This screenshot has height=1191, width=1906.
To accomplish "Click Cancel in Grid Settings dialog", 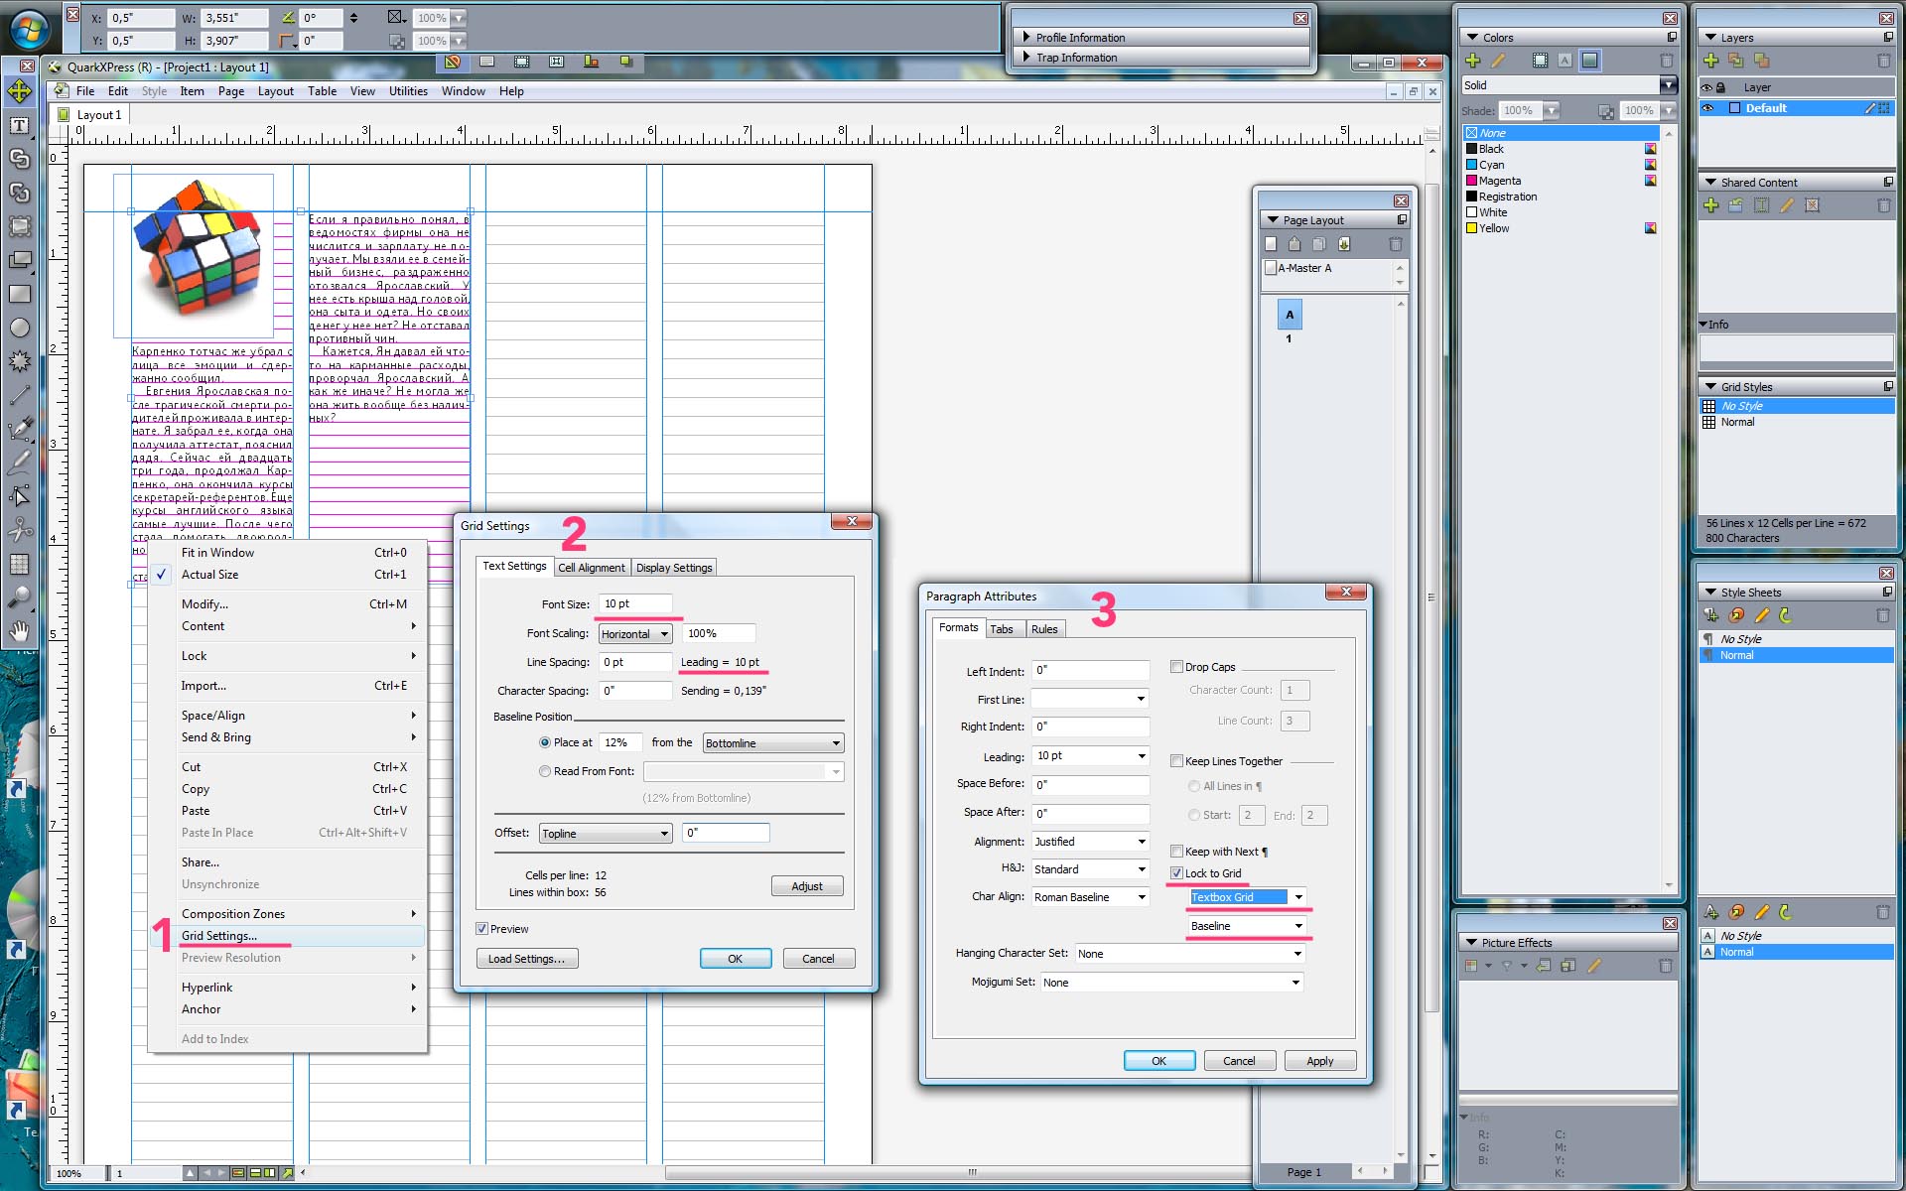I will [x=818, y=959].
